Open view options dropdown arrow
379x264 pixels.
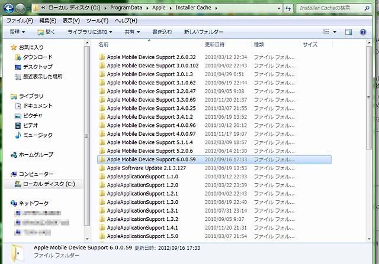(335, 32)
